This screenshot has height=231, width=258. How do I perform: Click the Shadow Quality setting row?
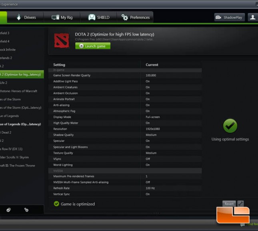pos(125,135)
